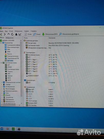Screen dimensions: 104x139
Task: Select Портативный ПК tree item
Action: pyautogui.click(x=12, y=58)
